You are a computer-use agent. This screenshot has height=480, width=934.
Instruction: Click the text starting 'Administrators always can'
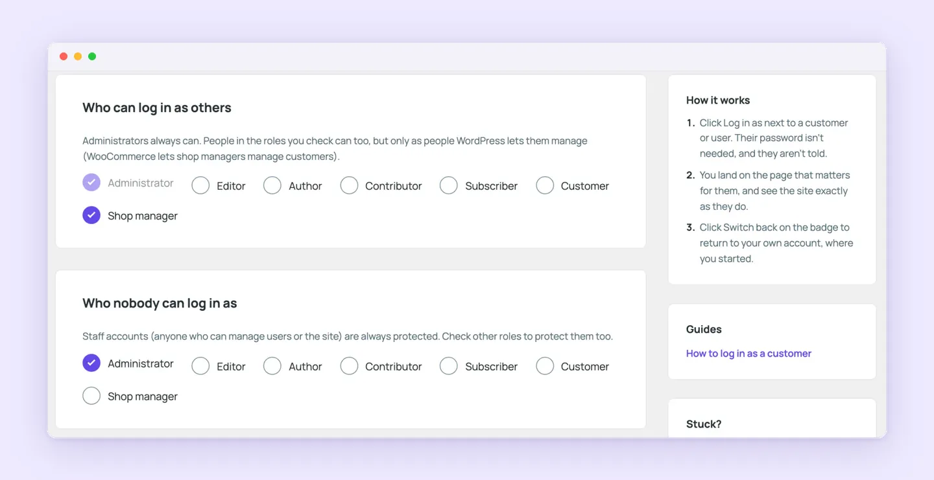click(335, 148)
